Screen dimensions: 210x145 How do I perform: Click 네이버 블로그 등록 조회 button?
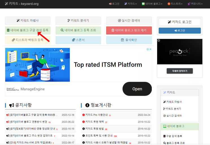(x=78, y=30)
